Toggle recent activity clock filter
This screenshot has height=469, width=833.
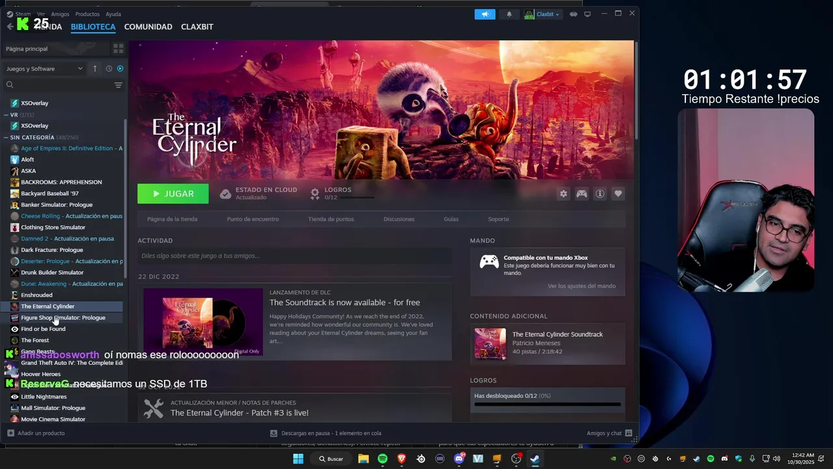click(x=109, y=68)
